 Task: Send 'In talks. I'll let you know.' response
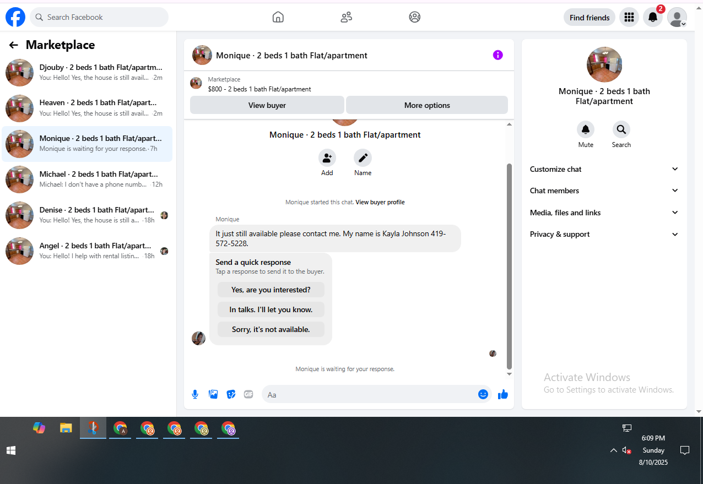[271, 309]
